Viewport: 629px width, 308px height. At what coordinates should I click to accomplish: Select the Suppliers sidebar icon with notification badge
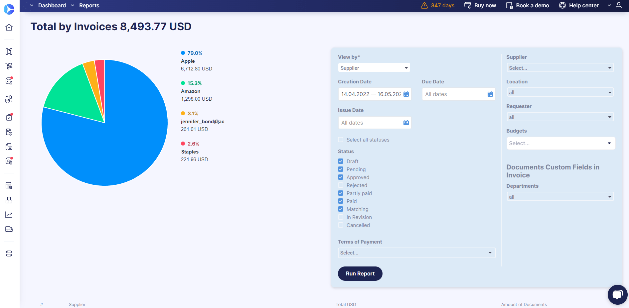(x=9, y=81)
